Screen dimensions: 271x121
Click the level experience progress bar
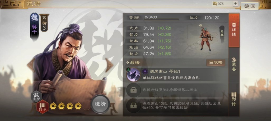(x=161, y=19)
